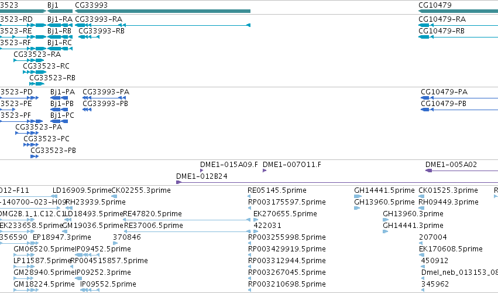Viewport: 498px width, 293px height.
Task: Click the DME1-015A09.F marker arrow
Action: 202,171
